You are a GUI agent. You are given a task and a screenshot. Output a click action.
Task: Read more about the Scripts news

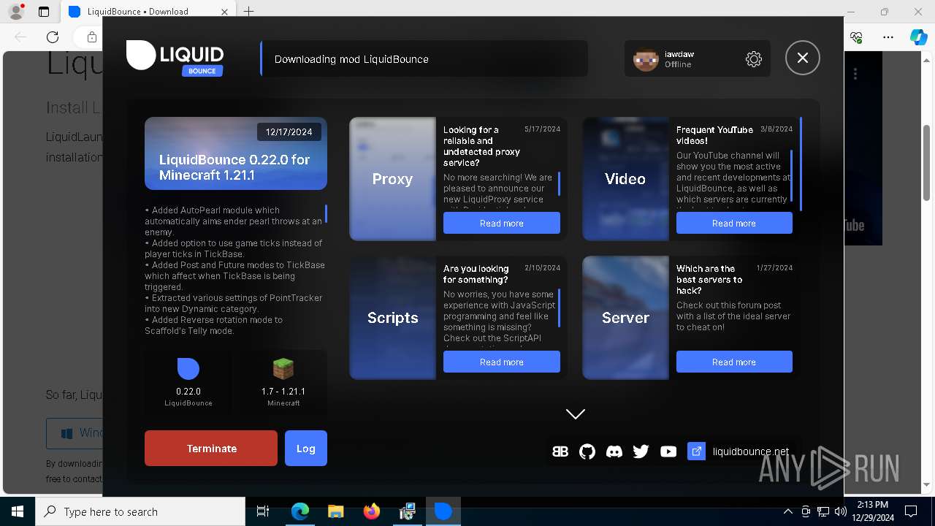coord(502,362)
